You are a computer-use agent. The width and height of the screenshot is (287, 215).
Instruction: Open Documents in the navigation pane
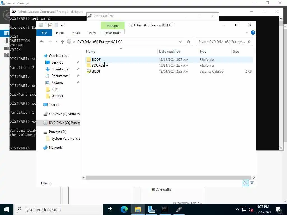(60, 76)
